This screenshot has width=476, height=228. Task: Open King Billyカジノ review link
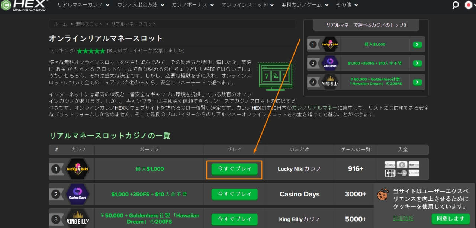point(299,219)
